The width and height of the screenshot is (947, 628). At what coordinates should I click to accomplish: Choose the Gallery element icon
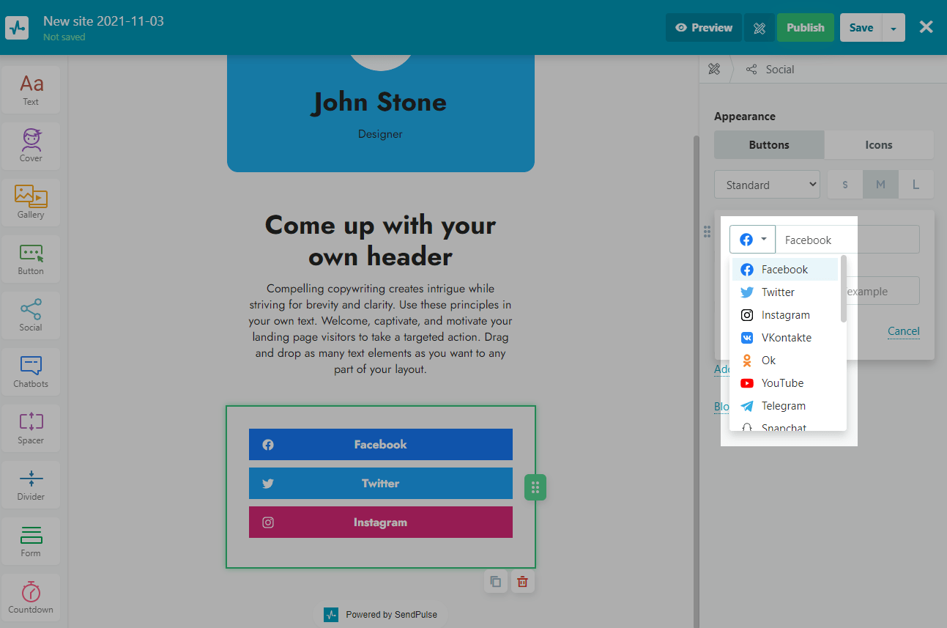pyautogui.click(x=31, y=202)
